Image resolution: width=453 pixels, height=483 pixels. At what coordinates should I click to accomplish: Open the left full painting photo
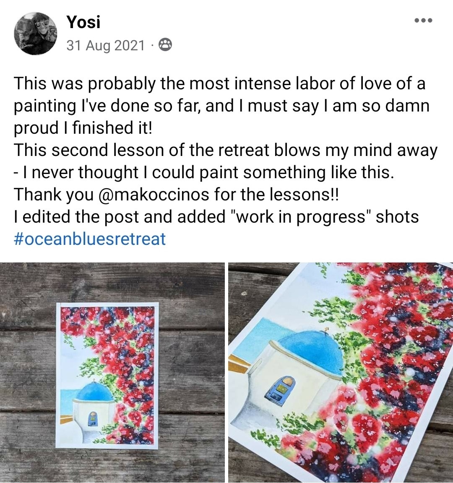(112, 372)
